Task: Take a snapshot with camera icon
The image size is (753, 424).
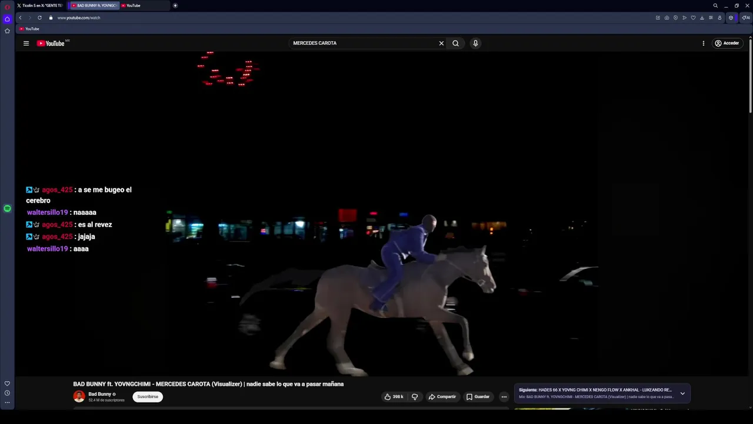Action: point(667,18)
